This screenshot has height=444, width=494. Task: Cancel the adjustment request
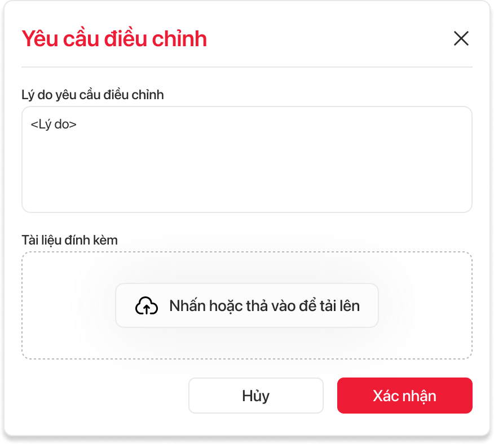tap(255, 396)
